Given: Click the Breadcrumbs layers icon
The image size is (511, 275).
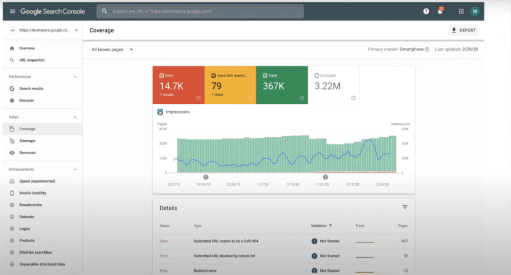Looking at the screenshot, I should [x=12, y=205].
